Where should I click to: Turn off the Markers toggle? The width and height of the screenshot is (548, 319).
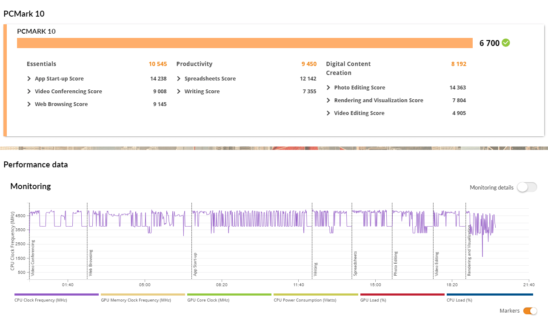pyautogui.click(x=530, y=311)
